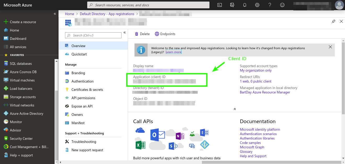Collapse the app registration menu pane

tap(125, 33)
